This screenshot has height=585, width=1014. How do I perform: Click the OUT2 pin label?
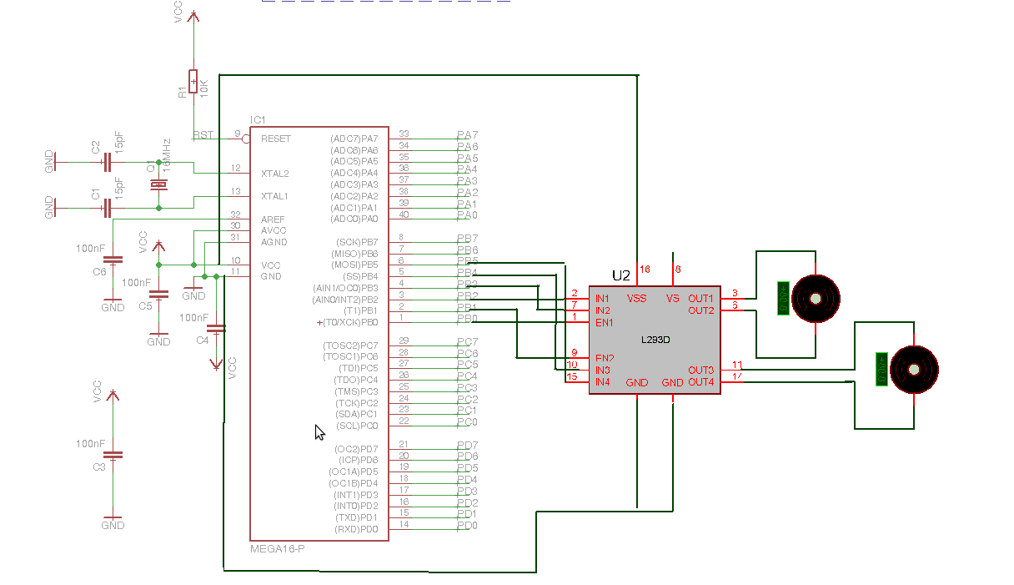[x=701, y=310]
